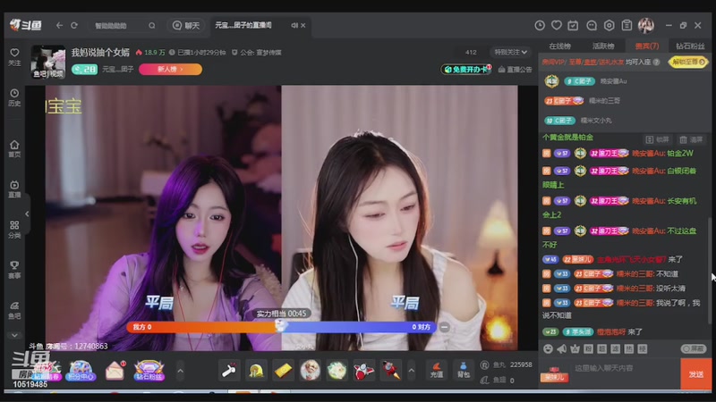Click the 充值 recharge button
716x402 pixels.
click(x=437, y=370)
